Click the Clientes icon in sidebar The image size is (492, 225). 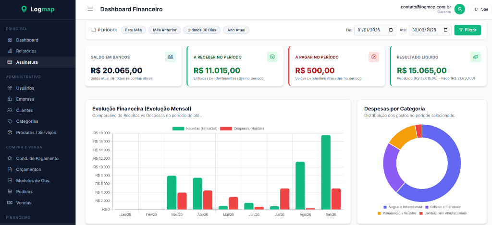click(10, 110)
